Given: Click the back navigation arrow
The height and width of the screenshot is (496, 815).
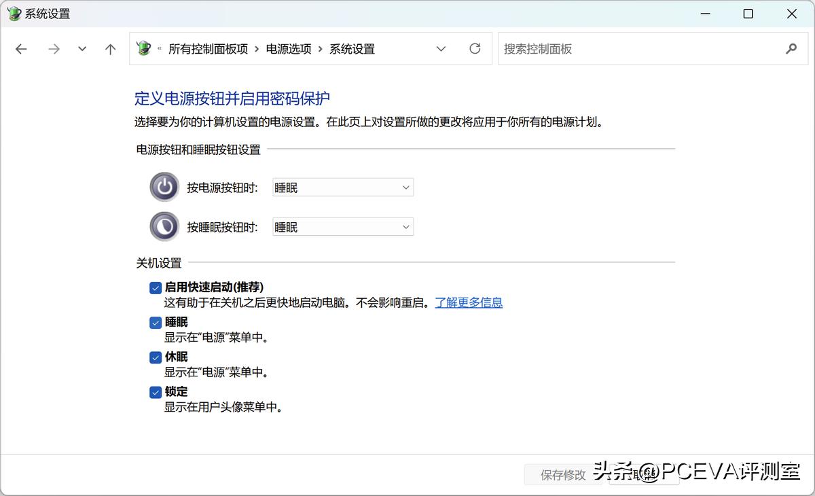Looking at the screenshot, I should click(21, 48).
